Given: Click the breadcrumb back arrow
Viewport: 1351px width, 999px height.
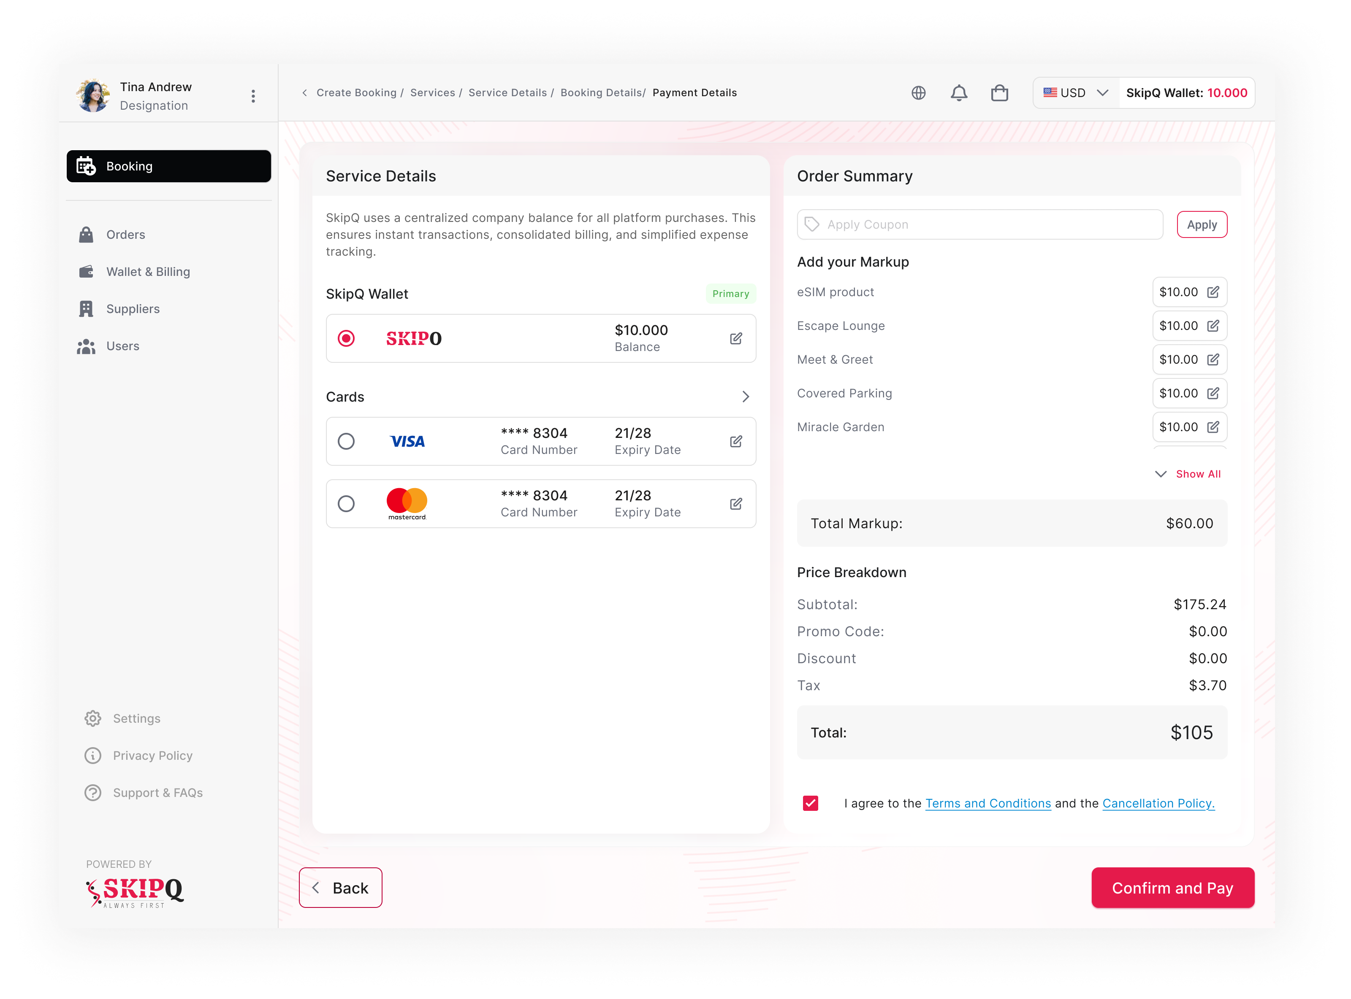Looking at the screenshot, I should (304, 92).
